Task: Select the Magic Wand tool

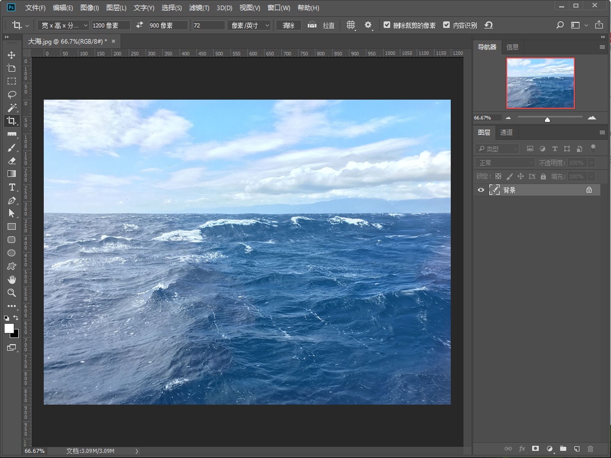Action: (x=11, y=108)
